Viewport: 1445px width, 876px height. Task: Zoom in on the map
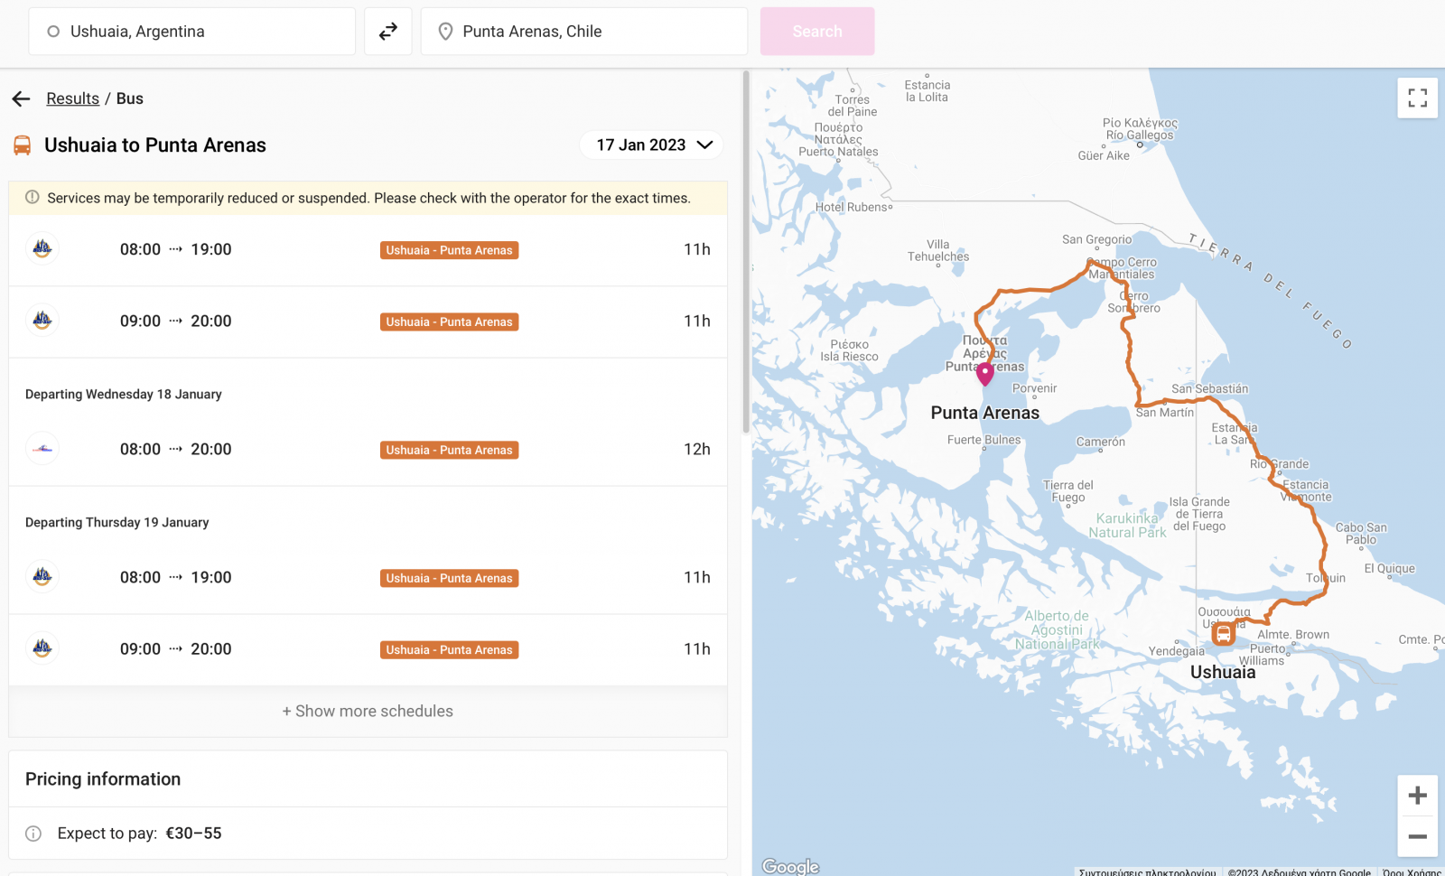pyautogui.click(x=1417, y=796)
